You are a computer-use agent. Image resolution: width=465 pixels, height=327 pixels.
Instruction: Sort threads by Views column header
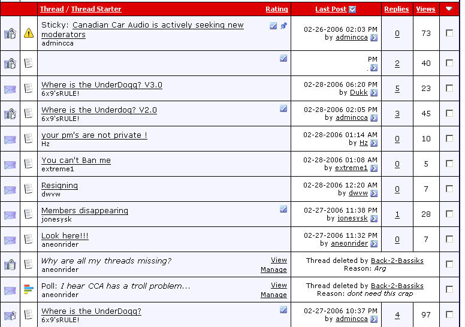[x=425, y=9]
